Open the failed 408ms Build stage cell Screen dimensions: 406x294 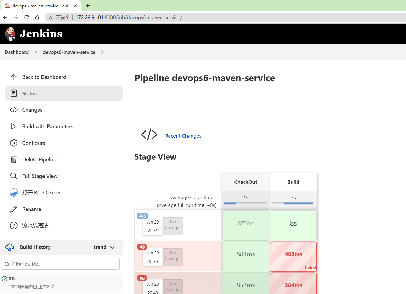293,257
